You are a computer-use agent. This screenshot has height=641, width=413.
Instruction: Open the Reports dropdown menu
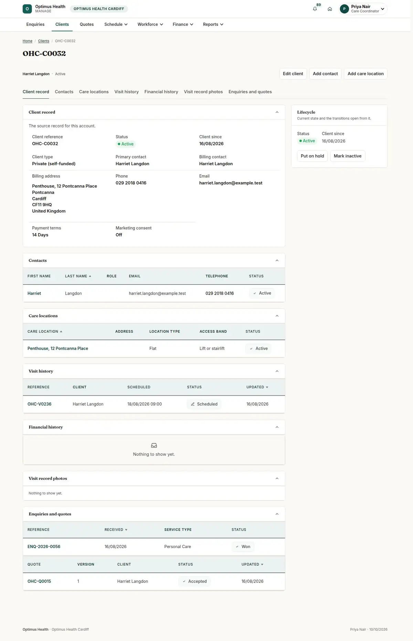213,24
